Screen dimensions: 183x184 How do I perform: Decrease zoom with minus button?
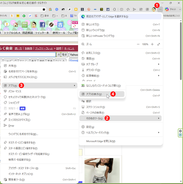coord(138,44)
